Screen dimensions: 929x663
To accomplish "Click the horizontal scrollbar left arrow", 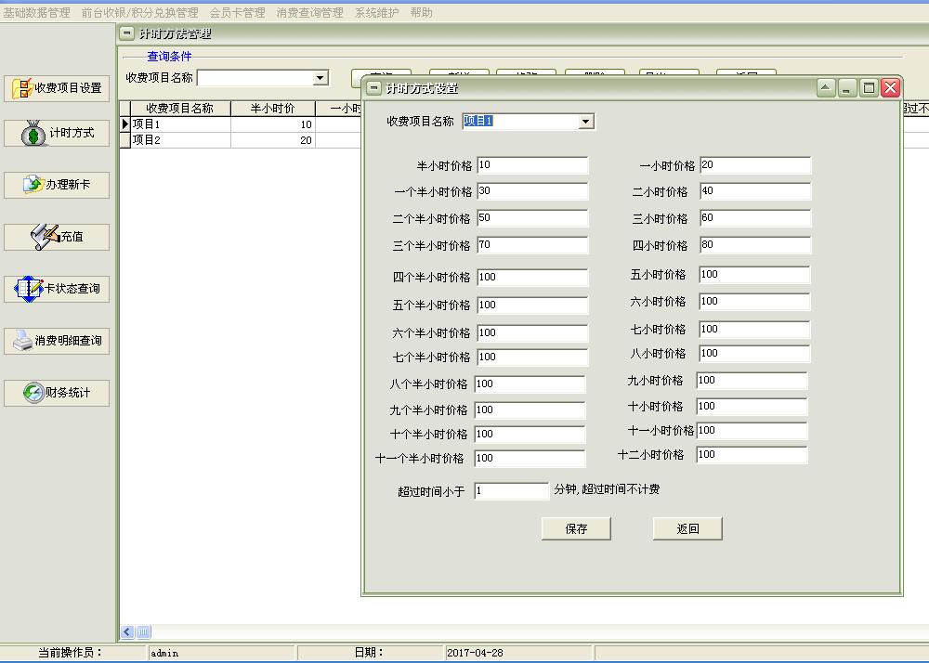I will (127, 632).
